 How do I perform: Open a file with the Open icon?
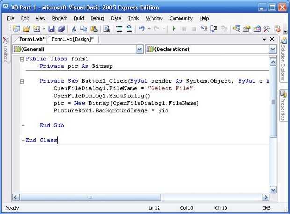pyautogui.click(x=27, y=29)
